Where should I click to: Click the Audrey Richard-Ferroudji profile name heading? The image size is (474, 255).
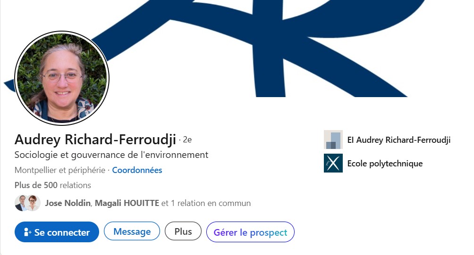(x=95, y=140)
